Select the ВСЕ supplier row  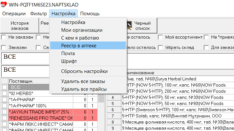point(29,87)
